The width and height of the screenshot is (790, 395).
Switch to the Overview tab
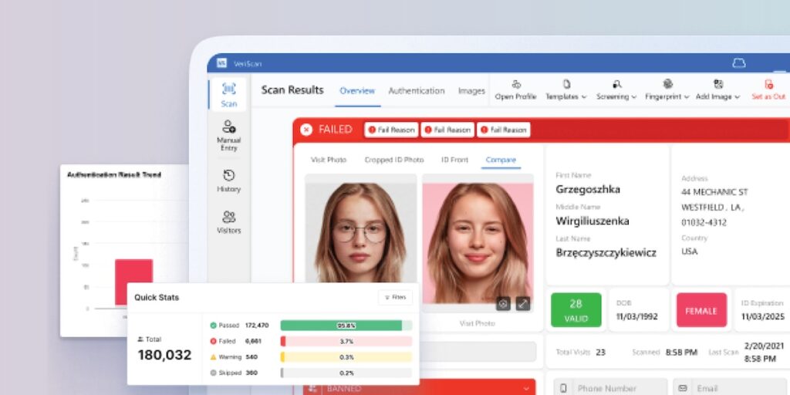tap(357, 91)
